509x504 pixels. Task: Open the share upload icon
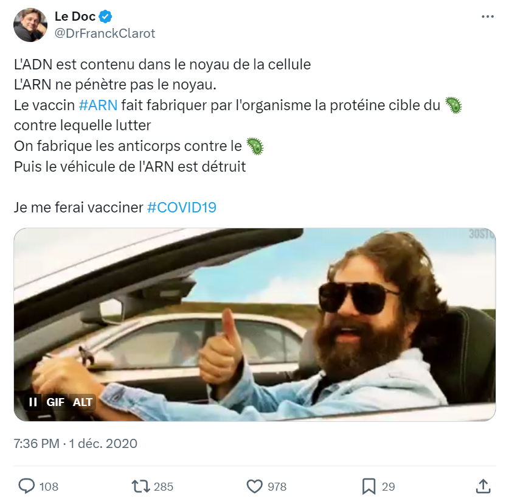[x=483, y=486]
